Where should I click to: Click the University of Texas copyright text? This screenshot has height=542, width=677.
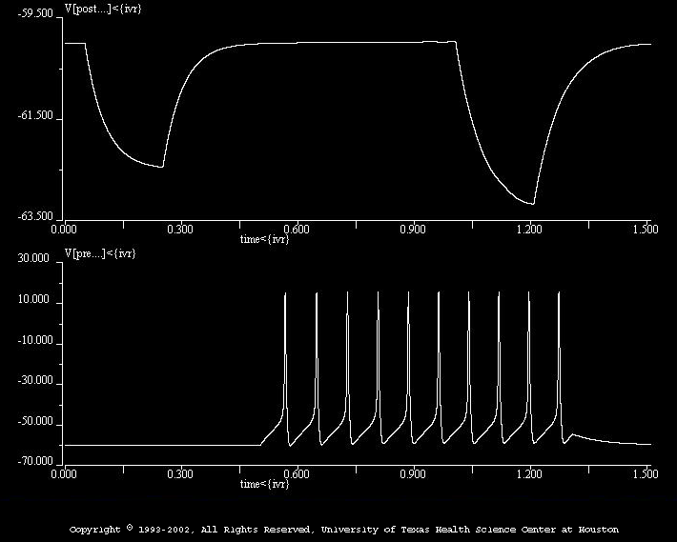tap(344, 530)
